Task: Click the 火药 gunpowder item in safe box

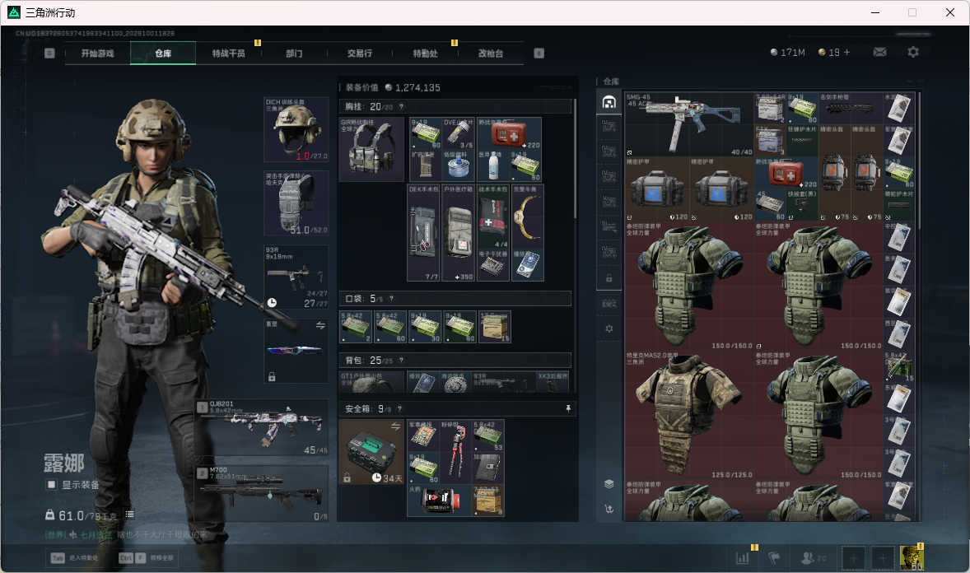Action: [x=439, y=500]
